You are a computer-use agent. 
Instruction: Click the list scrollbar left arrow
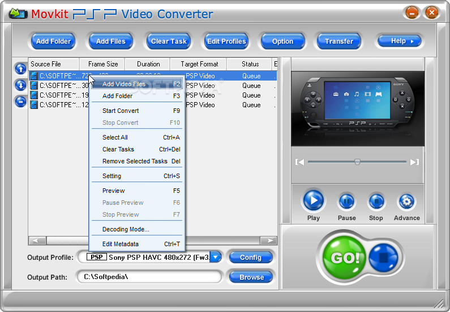pos(37,241)
